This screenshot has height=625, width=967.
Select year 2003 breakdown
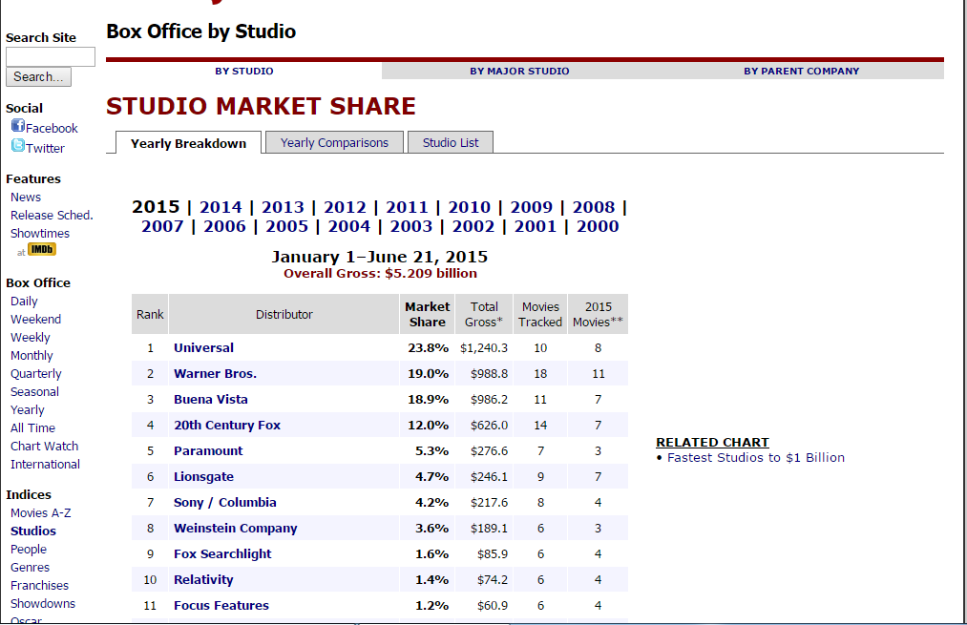tap(411, 226)
